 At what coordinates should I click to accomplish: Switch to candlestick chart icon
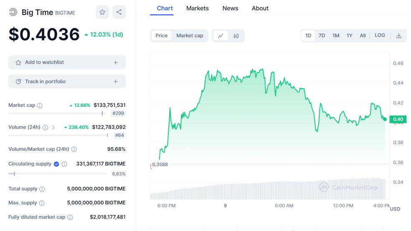click(x=236, y=36)
